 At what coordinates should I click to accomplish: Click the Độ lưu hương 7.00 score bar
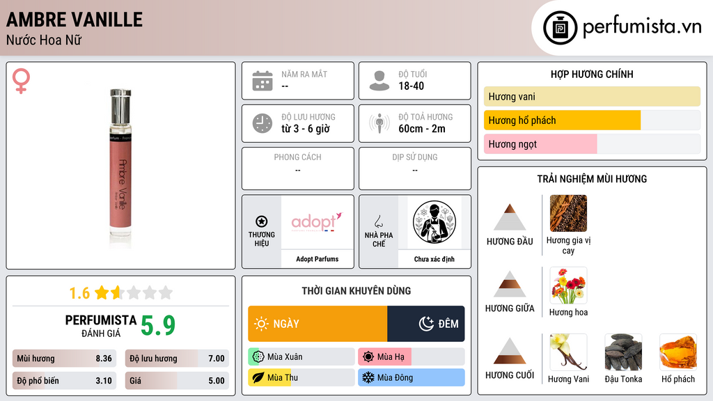point(177,359)
